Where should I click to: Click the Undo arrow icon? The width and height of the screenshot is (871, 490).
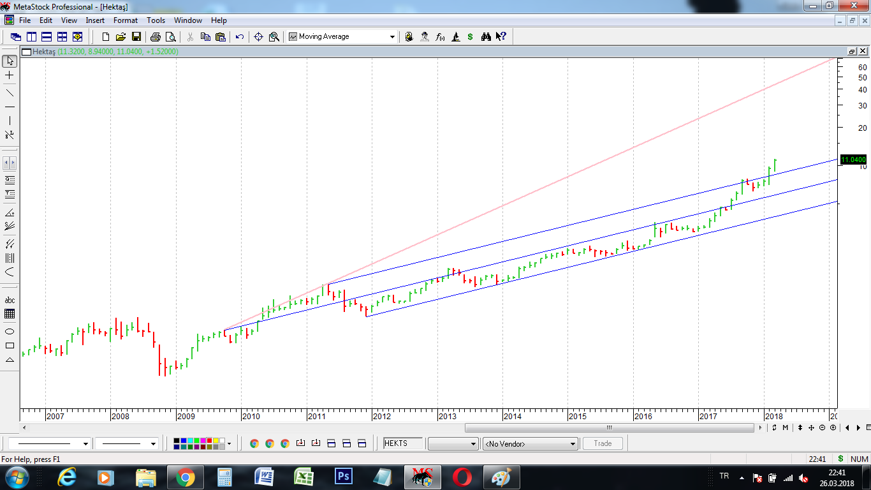[x=240, y=36]
